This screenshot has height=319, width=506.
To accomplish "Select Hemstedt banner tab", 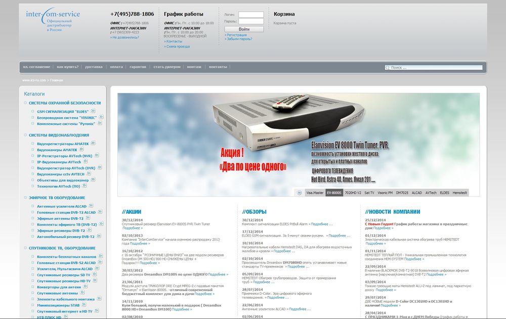I will click(x=459, y=193).
